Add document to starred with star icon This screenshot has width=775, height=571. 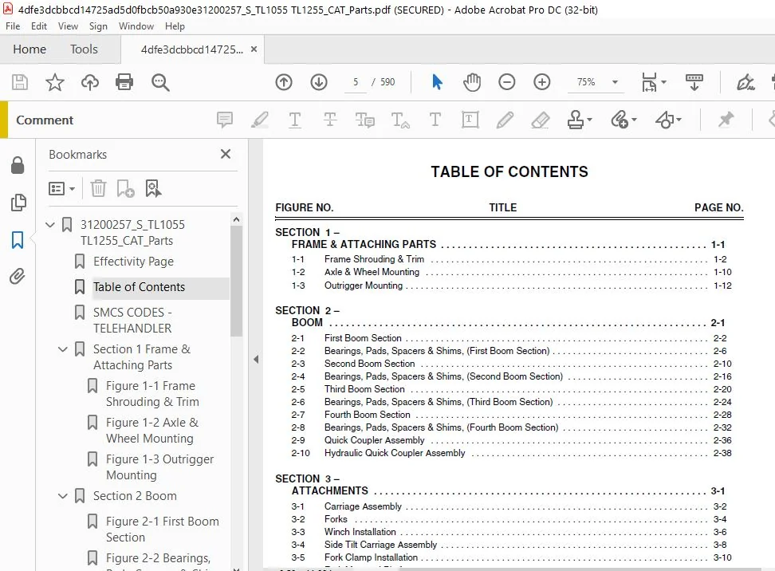click(55, 82)
